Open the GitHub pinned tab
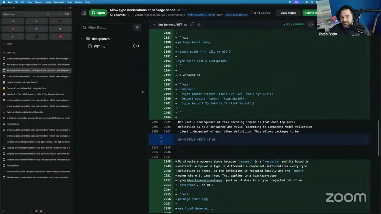 click(x=60, y=21)
